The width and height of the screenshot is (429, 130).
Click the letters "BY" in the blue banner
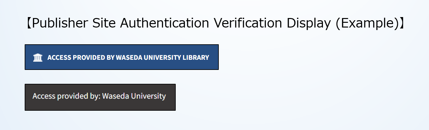click(110, 58)
